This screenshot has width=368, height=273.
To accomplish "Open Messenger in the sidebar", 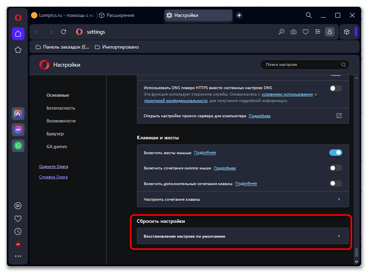I will pyautogui.click(x=18, y=130).
